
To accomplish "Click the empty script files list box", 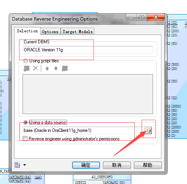I will [88, 94].
